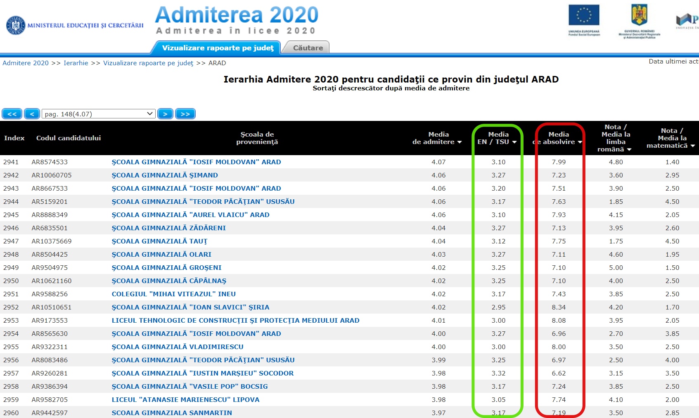
Task: Click the European Union flag logo
Action: click(x=584, y=20)
